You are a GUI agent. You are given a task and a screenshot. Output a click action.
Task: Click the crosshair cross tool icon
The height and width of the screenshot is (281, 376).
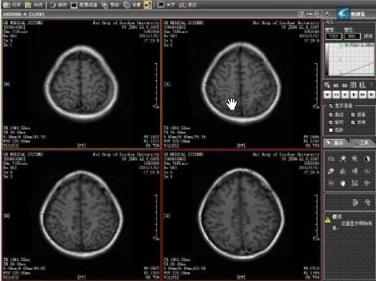(367, 183)
